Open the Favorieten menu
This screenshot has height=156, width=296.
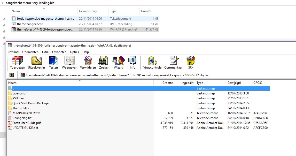[59, 52]
